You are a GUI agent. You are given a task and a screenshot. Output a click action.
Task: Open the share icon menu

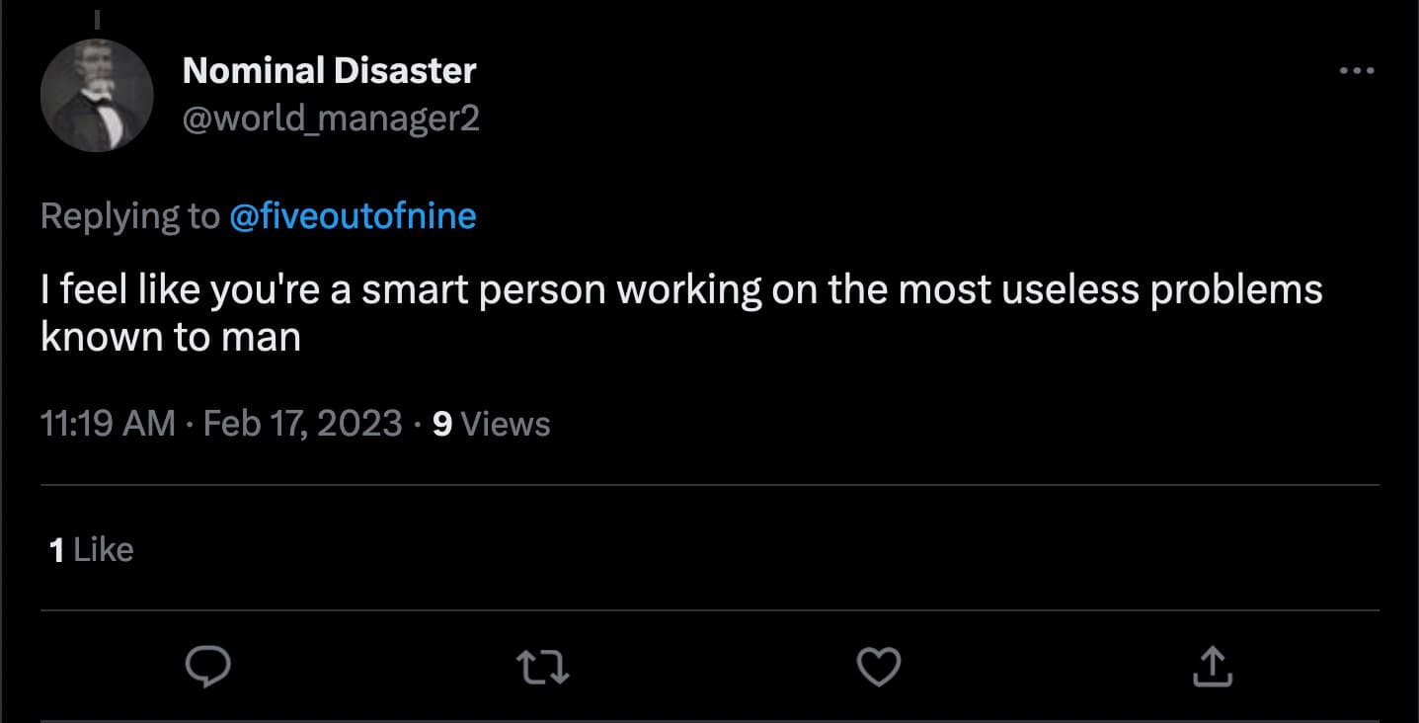(1212, 668)
